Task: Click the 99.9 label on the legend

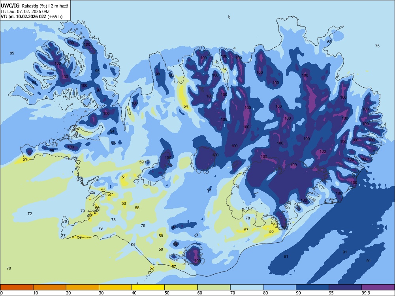Action: [x=366, y=293]
